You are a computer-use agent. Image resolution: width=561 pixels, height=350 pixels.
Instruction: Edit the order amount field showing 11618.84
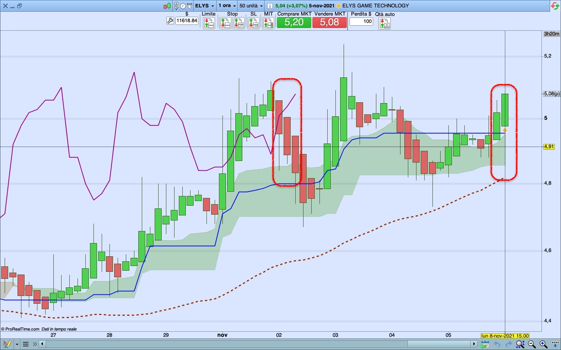coord(187,21)
